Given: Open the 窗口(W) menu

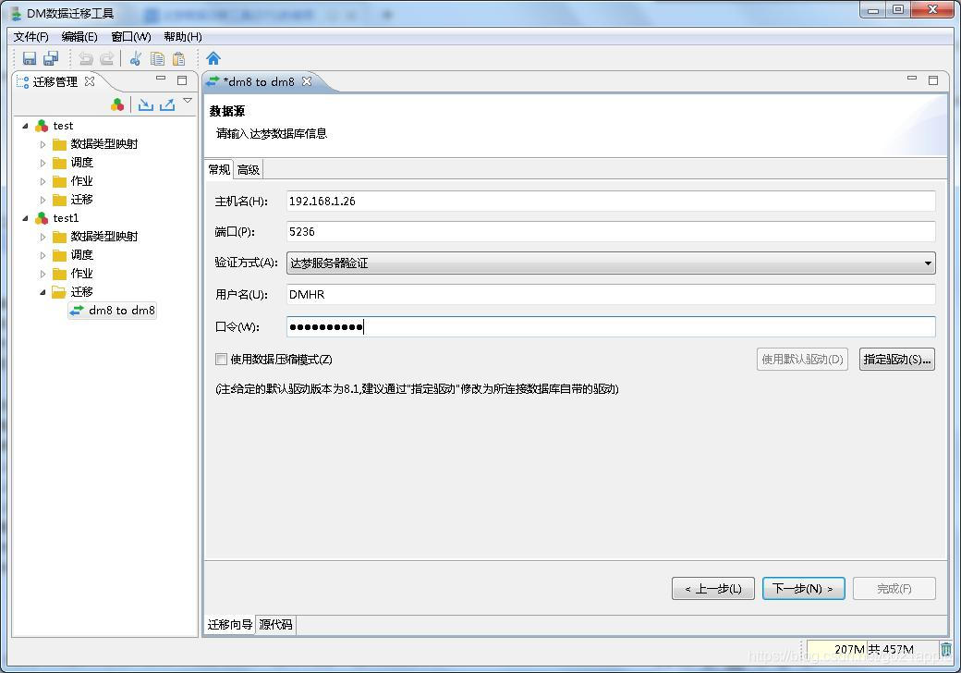Looking at the screenshot, I should [131, 37].
